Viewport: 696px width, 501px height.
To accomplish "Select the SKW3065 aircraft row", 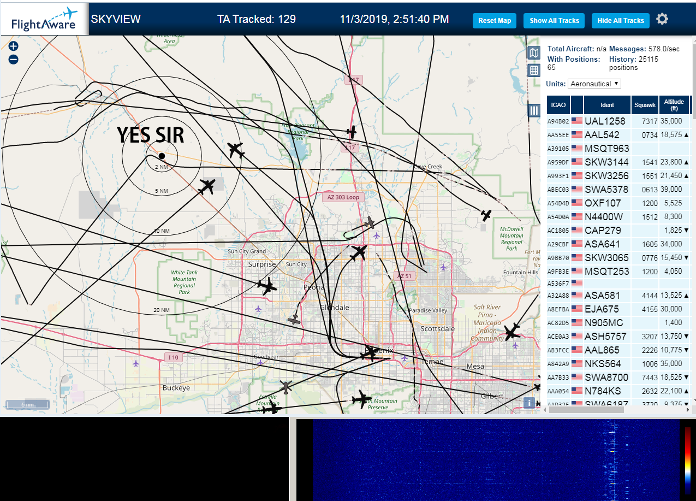I will 619,258.
